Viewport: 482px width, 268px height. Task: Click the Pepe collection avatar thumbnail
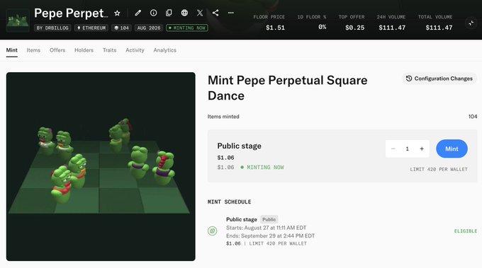click(x=18, y=21)
